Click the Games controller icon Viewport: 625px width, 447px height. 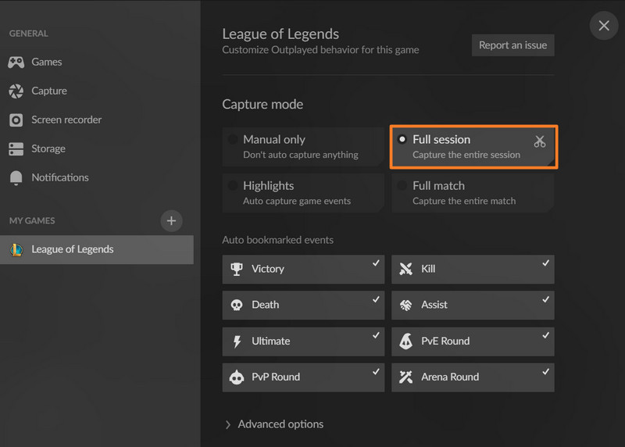[x=16, y=63]
